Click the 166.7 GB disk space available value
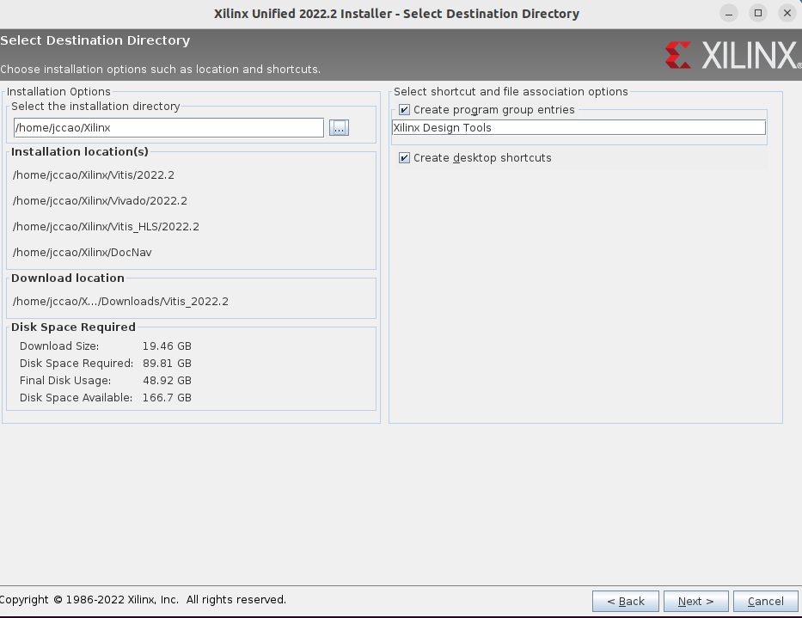The image size is (802, 618). 167,397
